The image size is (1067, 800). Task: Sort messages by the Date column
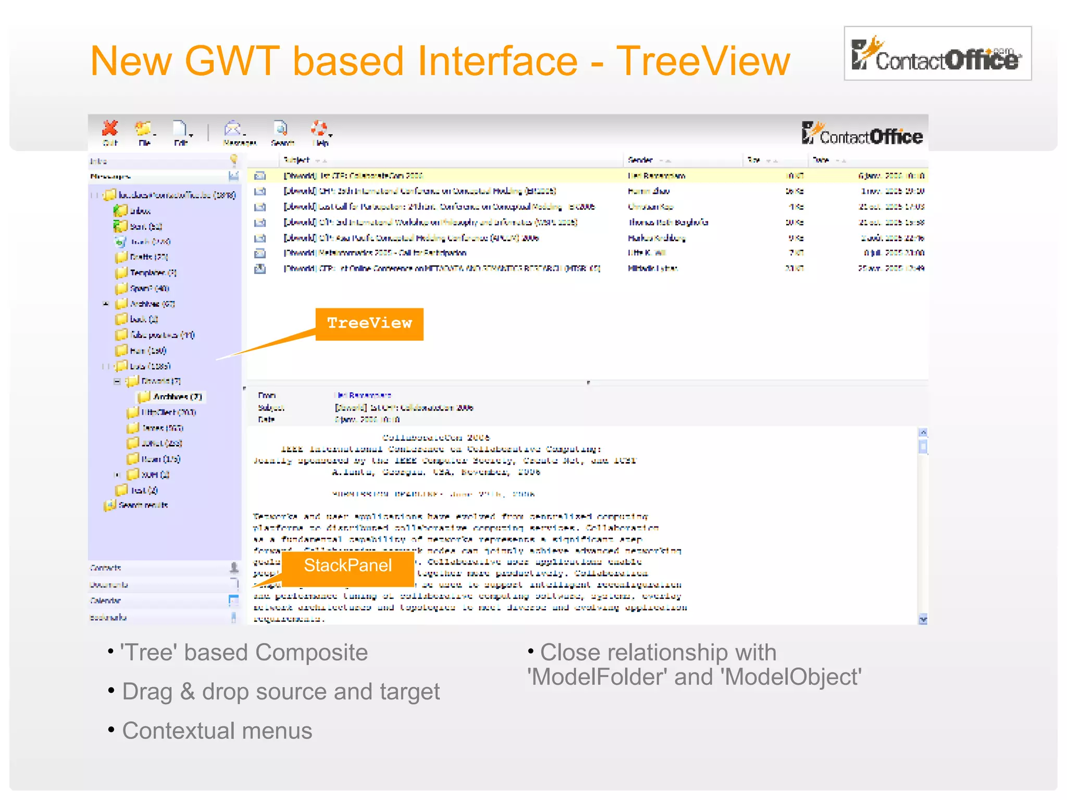821,160
